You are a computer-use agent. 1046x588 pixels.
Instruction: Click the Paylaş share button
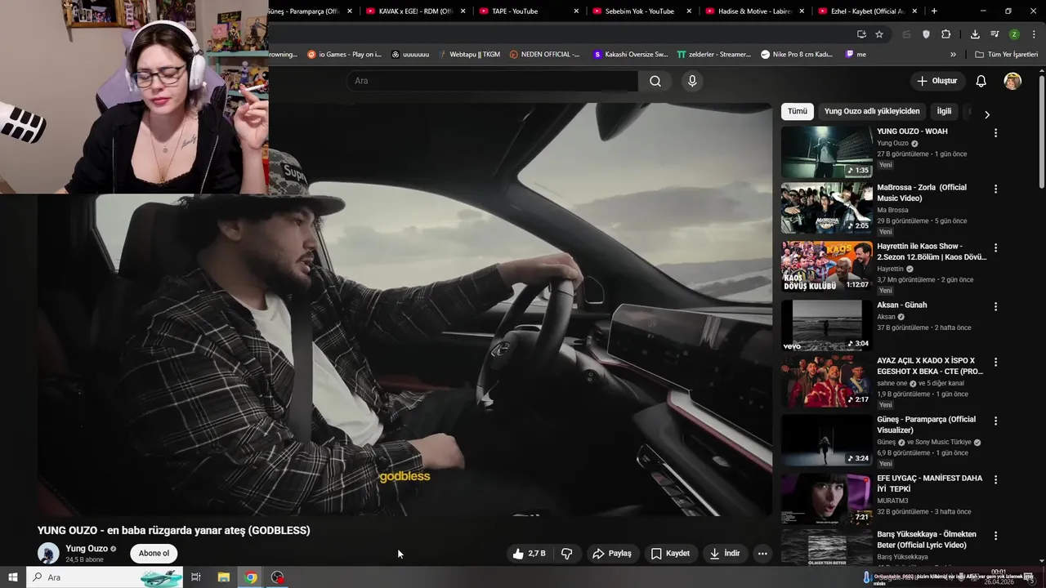pos(612,554)
